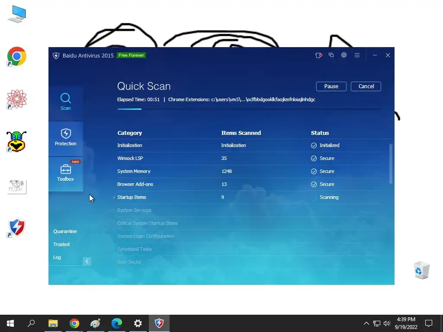Open the green bug cartoon desktop shortcut
This screenshot has width=443, height=332.
pos(16,141)
